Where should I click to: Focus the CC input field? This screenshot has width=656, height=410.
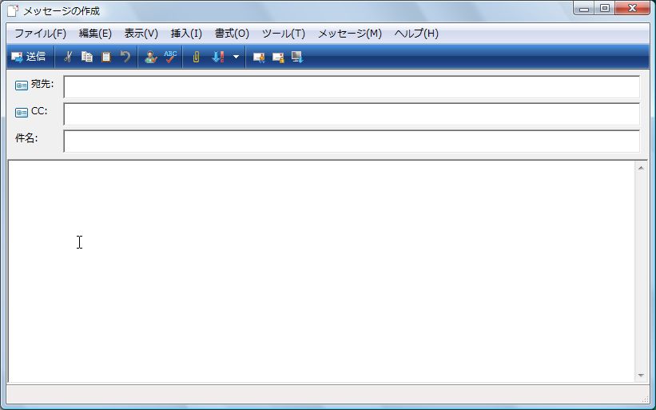point(352,113)
